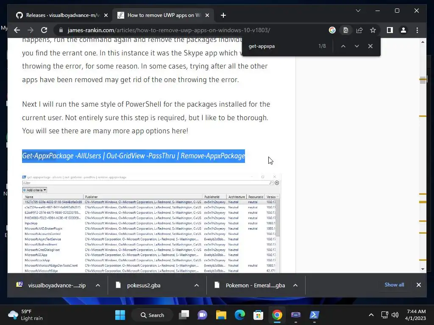The image size is (434, 325).
Task: Click the Chrome icon on the taskbar
Action: pyautogui.click(x=277, y=315)
